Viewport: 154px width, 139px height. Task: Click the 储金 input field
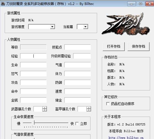[x=78, y=100]
